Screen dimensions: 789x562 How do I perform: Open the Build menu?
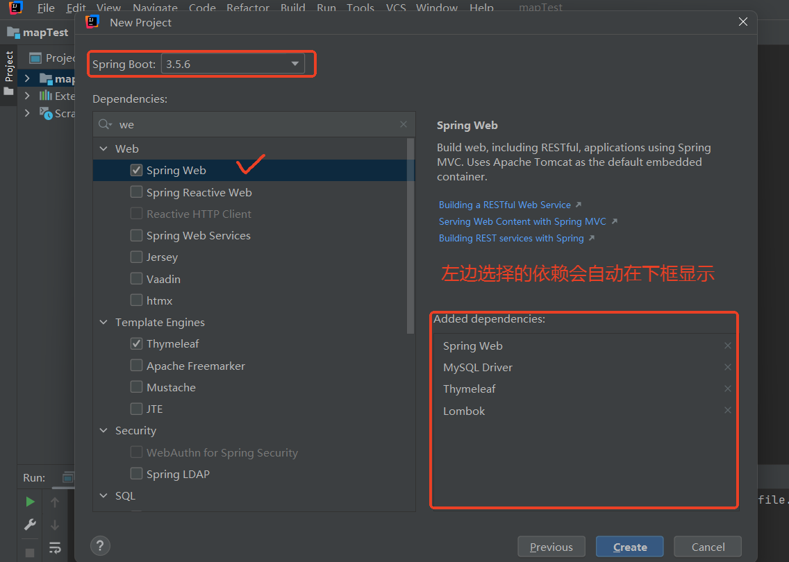pyautogui.click(x=293, y=8)
